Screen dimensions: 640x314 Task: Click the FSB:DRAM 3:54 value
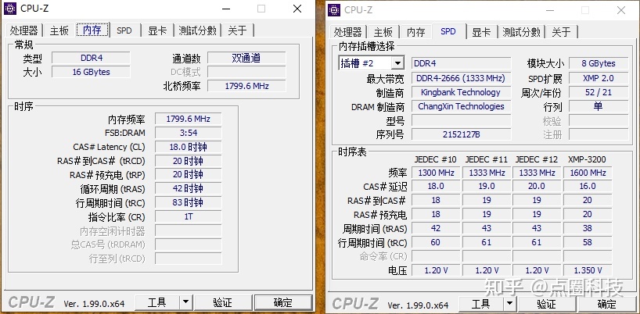pyautogui.click(x=188, y=133)
